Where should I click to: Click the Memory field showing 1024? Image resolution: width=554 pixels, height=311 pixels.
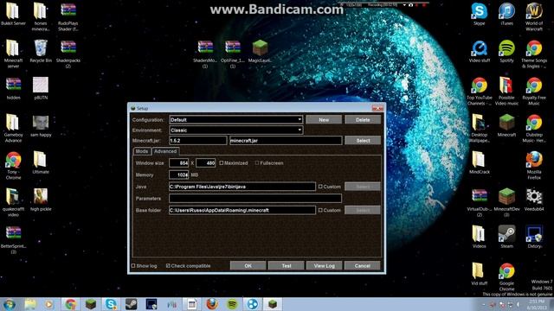(179, 175)
